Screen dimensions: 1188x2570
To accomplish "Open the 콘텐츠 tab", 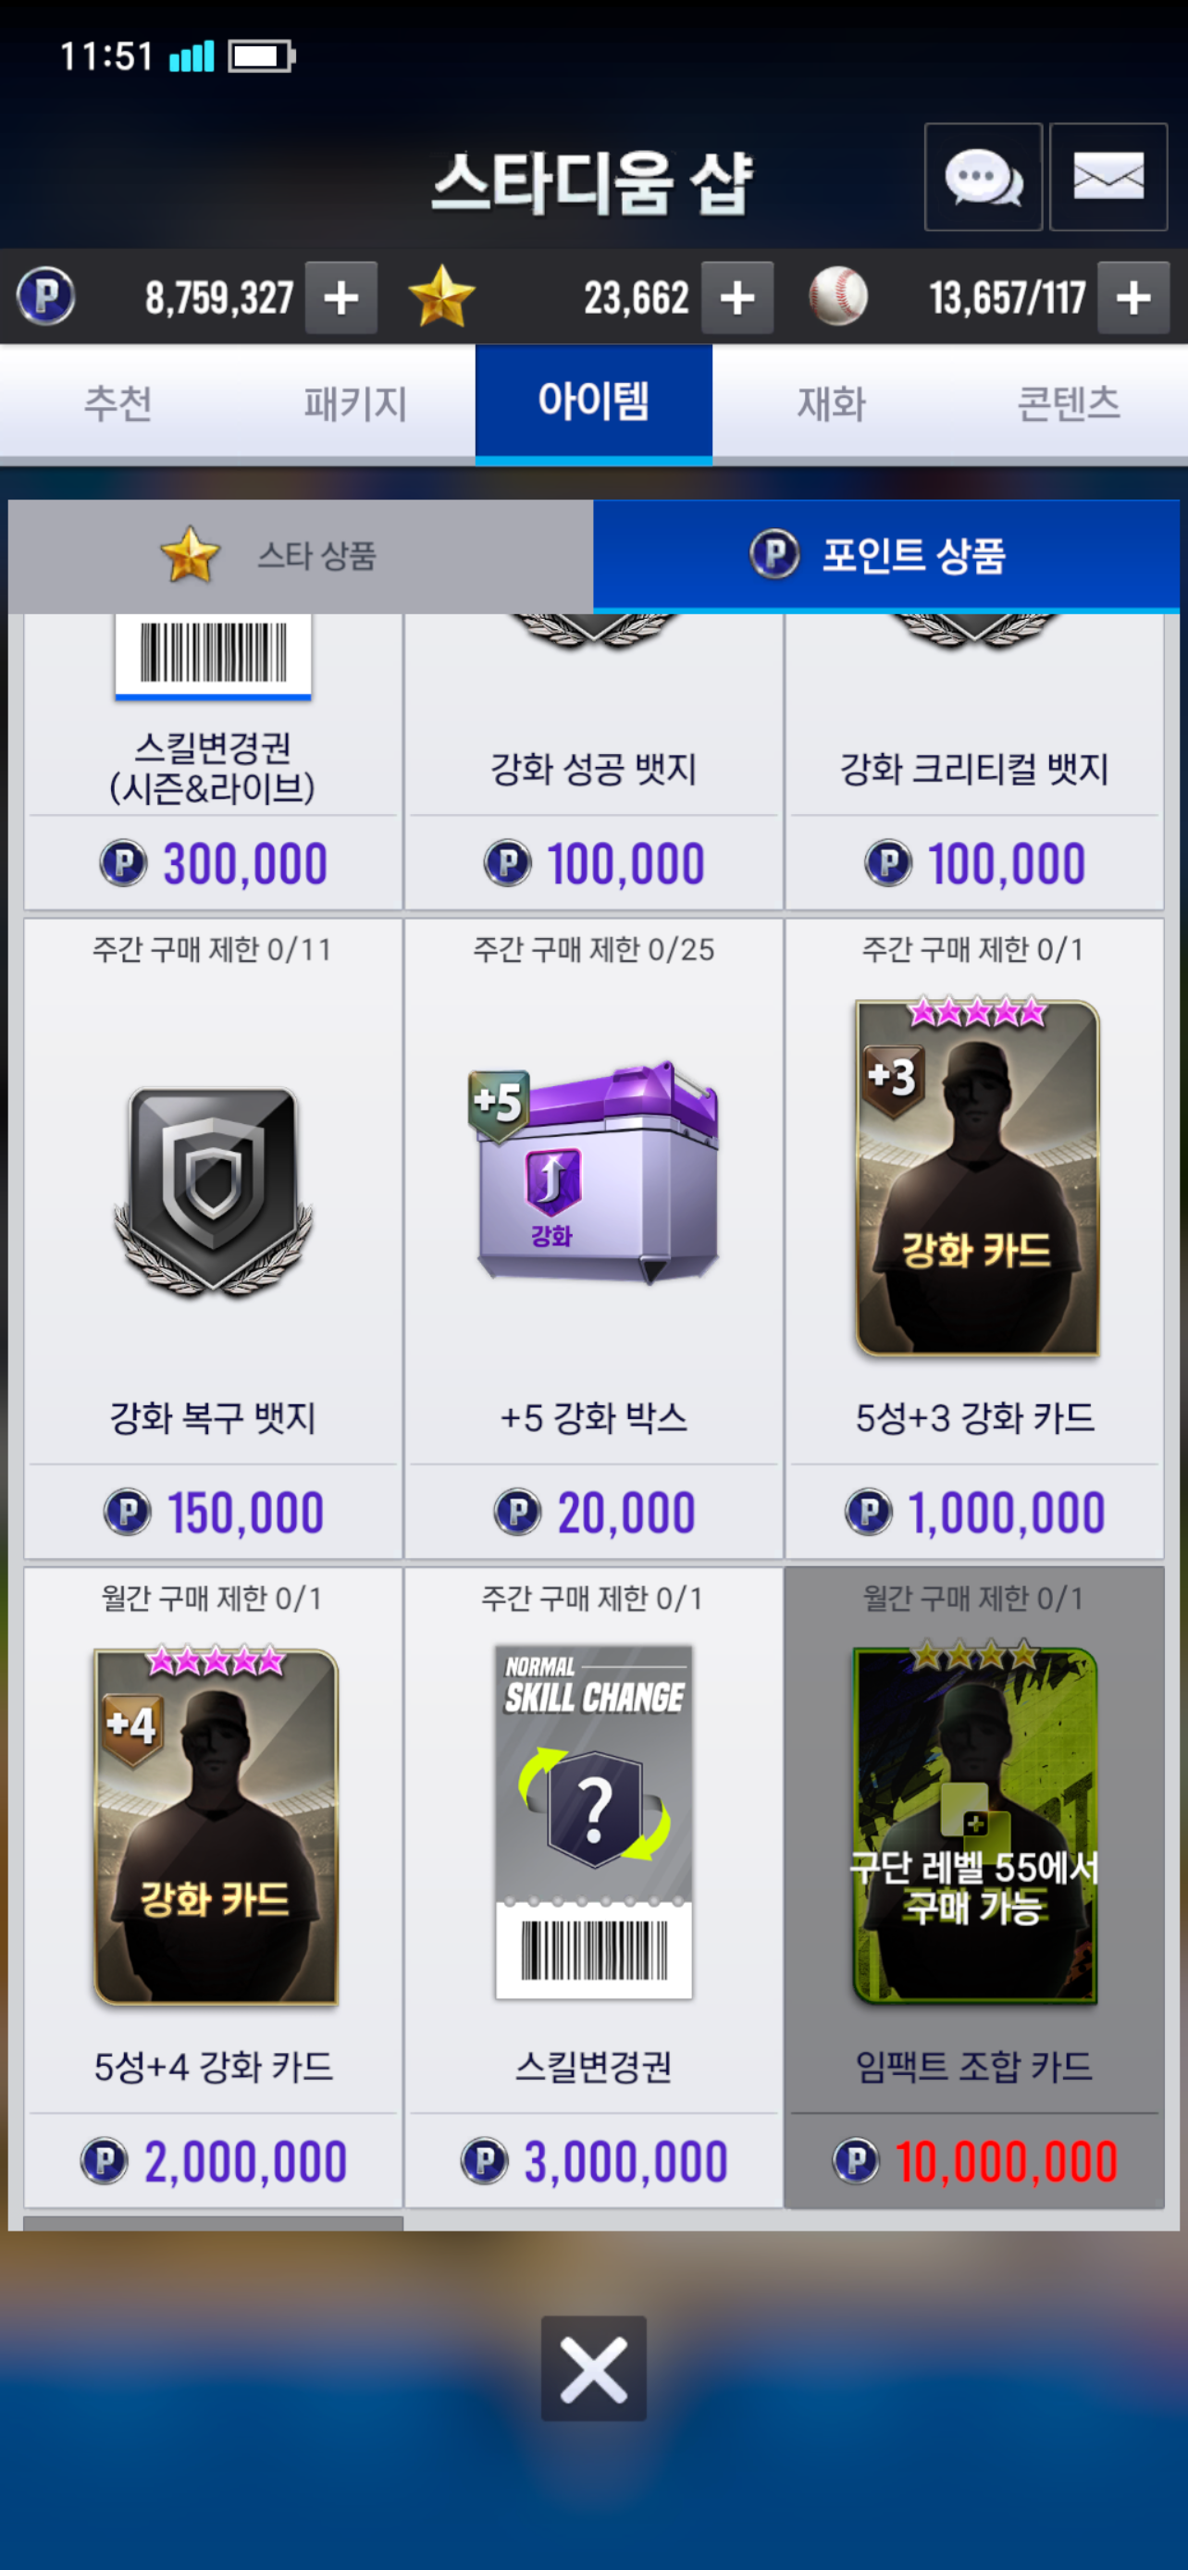I will [x=1069, y=404].
